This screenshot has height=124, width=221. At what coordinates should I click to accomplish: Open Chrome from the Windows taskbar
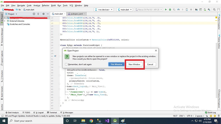pos(91,121)
